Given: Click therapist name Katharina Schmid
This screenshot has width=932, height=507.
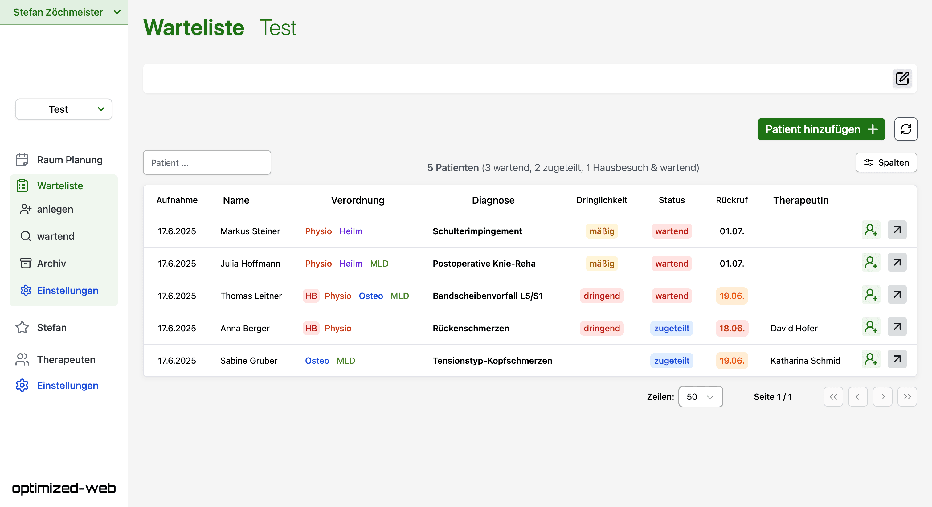Looking at the screenshot, I should [x=805, y=360].
